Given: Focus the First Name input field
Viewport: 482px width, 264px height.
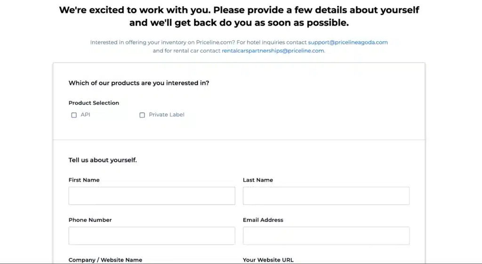Looking at the screenshot, I should 152,196.
